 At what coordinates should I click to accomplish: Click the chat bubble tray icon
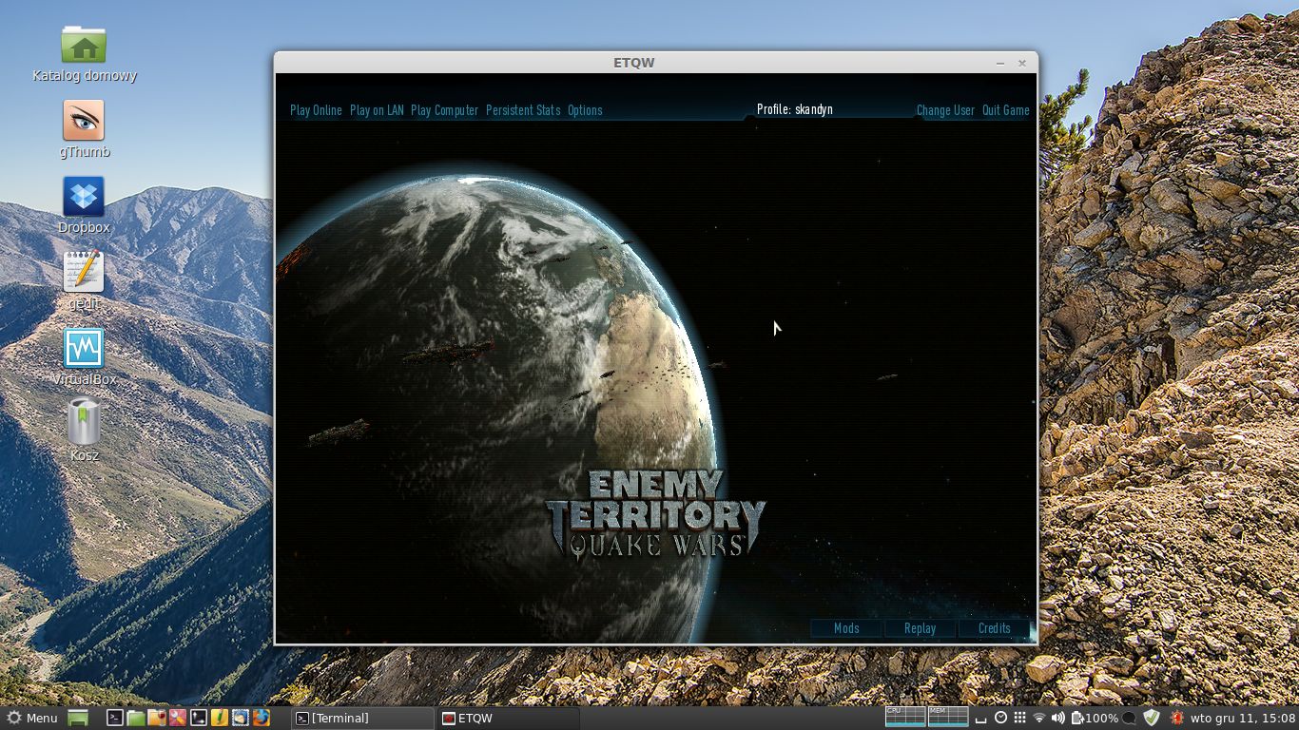[x=1129, y=719]
